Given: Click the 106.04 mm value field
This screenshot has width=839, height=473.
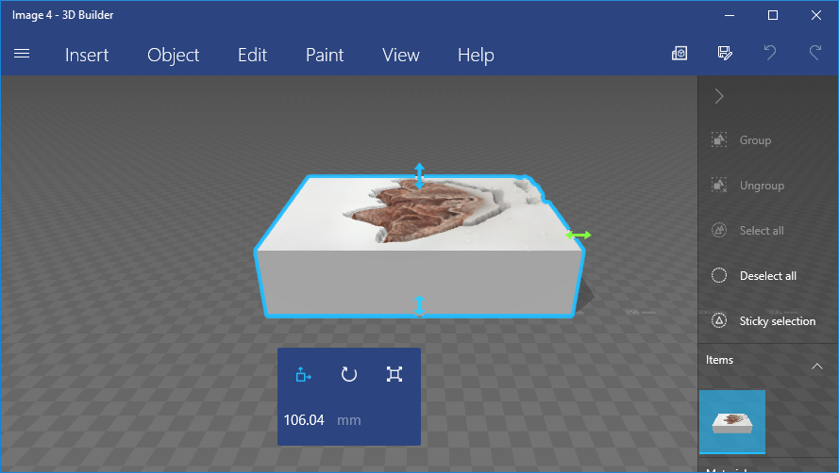Looking at the screenshot, I should [x=305, y=420].
